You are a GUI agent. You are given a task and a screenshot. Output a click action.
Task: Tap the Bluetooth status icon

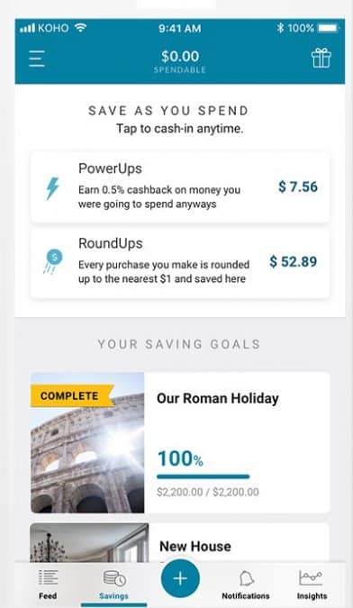[x=280, y=28]
